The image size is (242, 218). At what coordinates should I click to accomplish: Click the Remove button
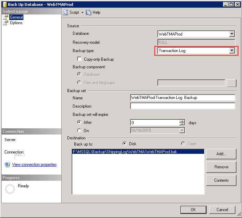tap(221, 167)
